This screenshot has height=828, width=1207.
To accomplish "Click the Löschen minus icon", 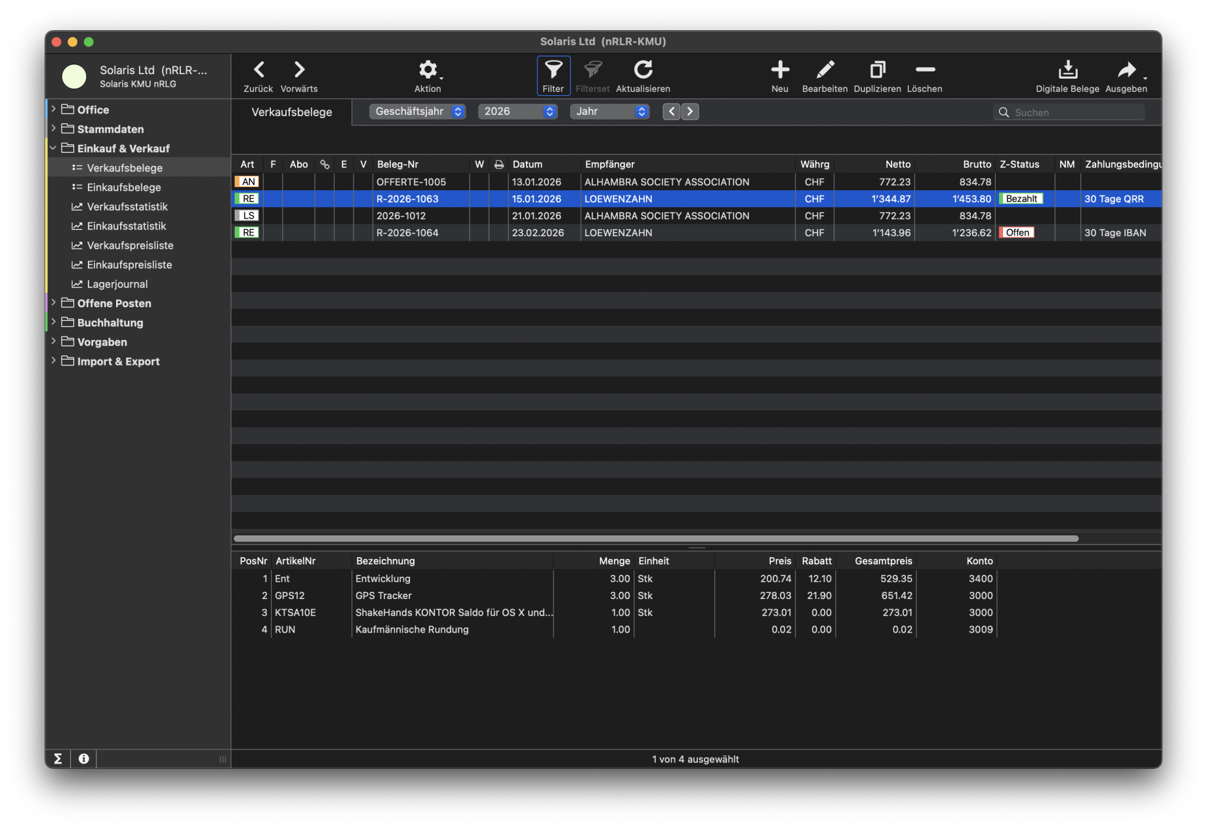I will 924,70.
